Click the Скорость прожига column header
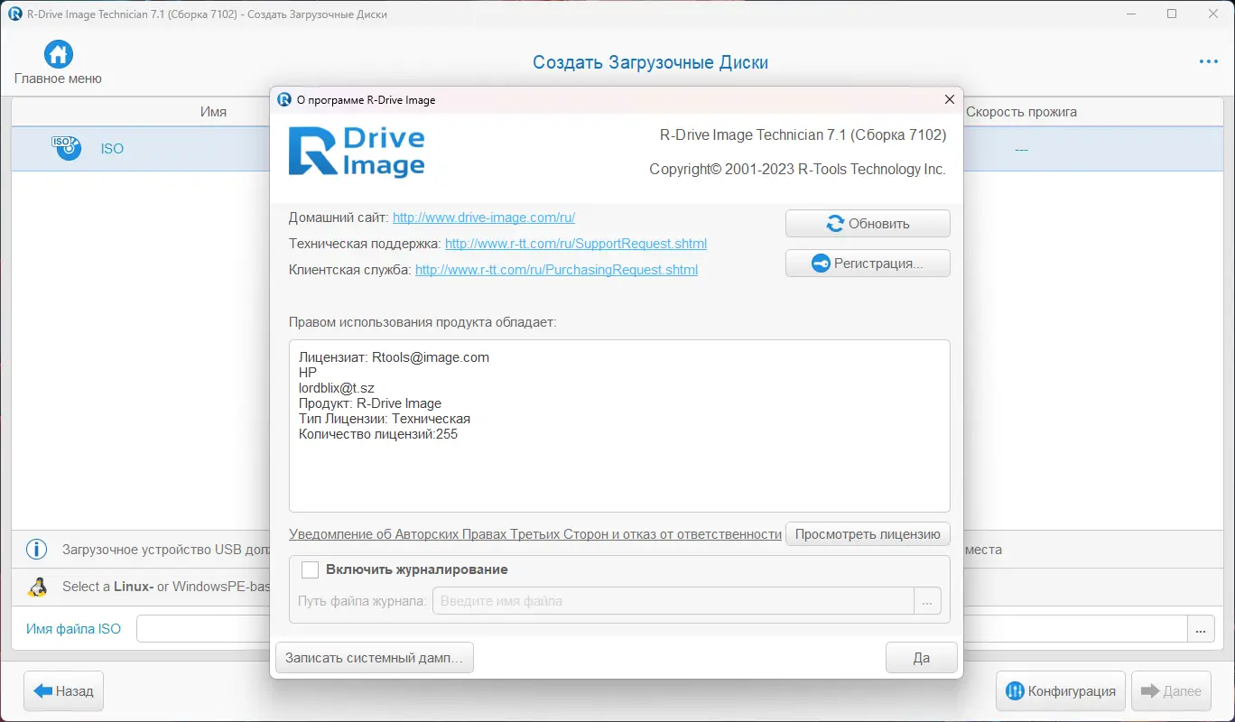Viewport: 1235px width, 722px height. pos(1021,112)
